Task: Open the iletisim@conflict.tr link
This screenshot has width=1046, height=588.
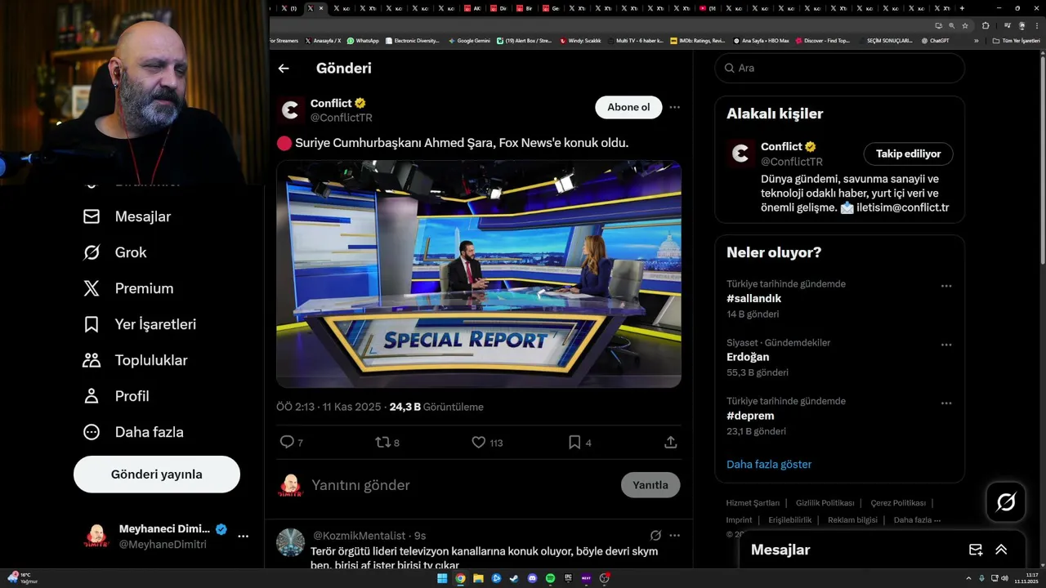Action: click(x=902, y=207)
